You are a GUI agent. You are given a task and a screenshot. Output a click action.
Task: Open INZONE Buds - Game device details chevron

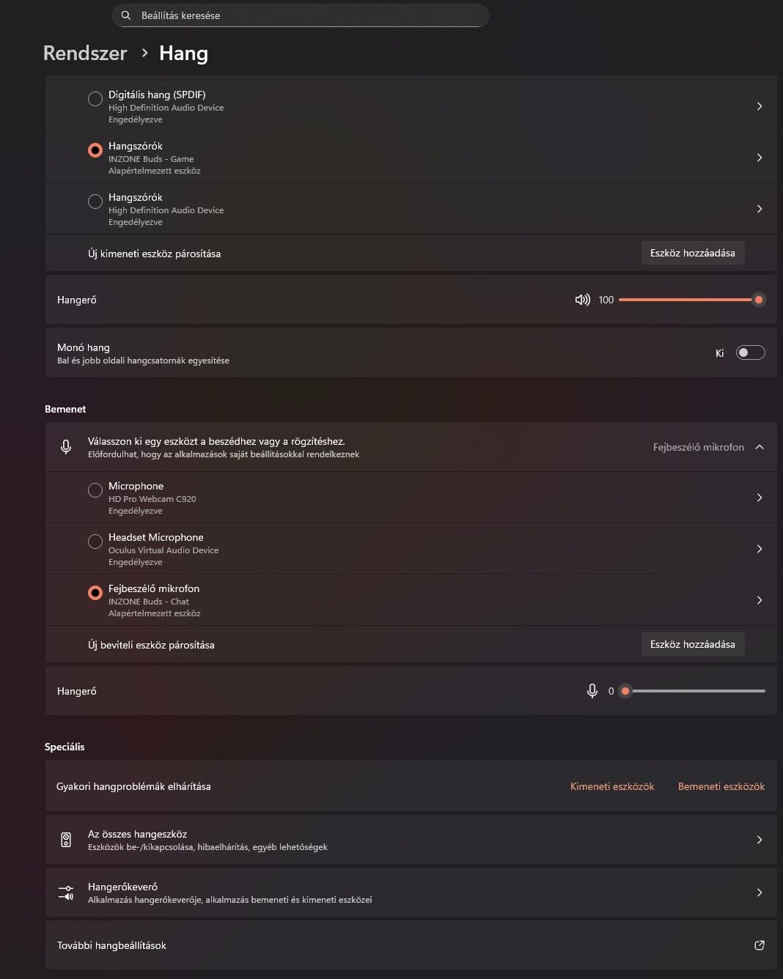[760, 158]
